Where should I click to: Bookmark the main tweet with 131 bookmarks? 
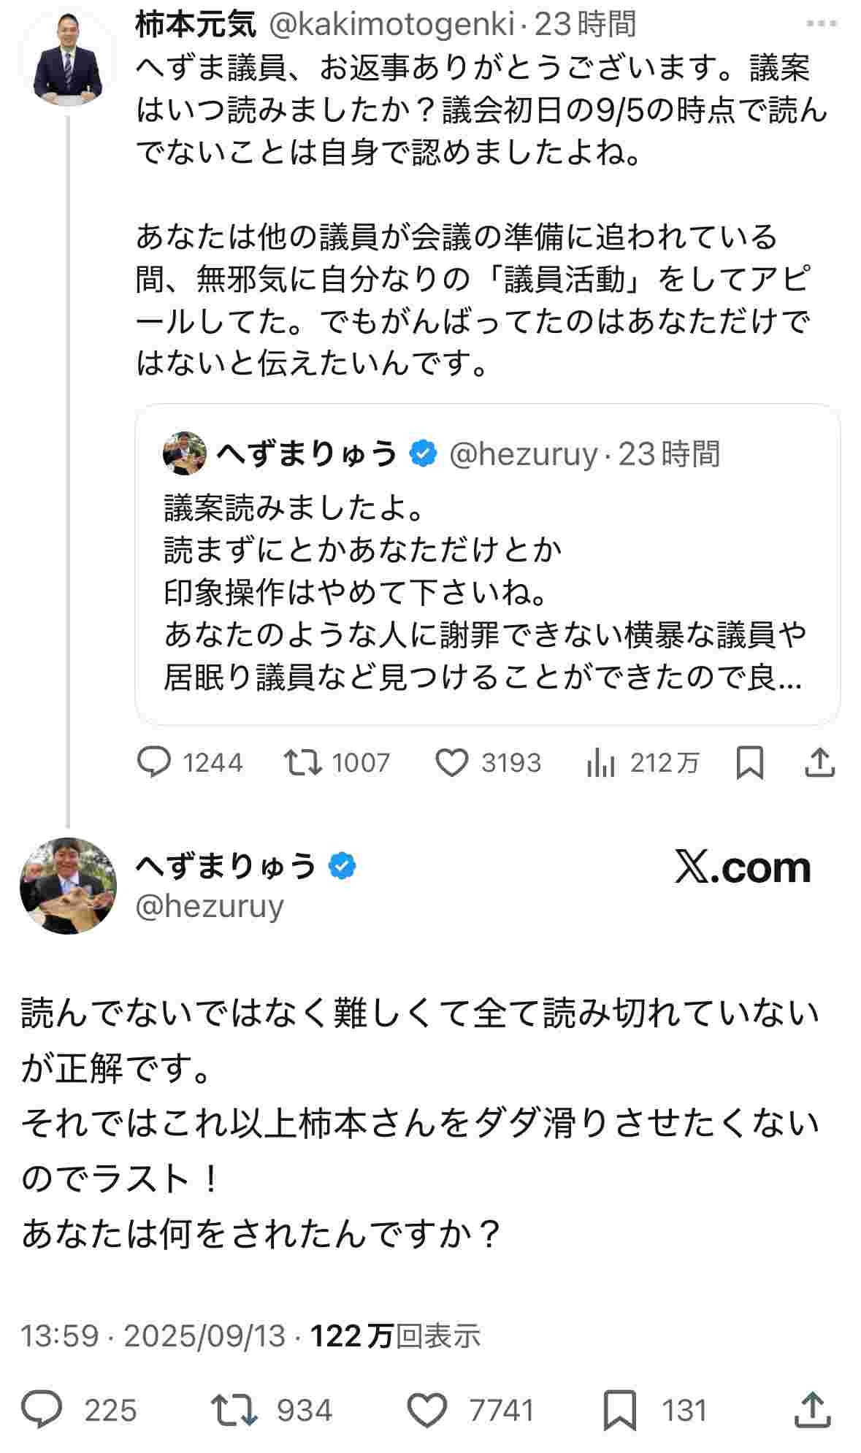(620, 1410)
